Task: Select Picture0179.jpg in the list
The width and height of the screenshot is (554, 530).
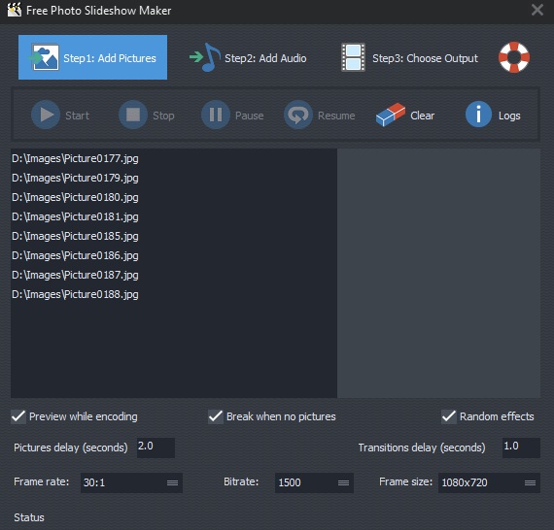Action: point(173,178)
